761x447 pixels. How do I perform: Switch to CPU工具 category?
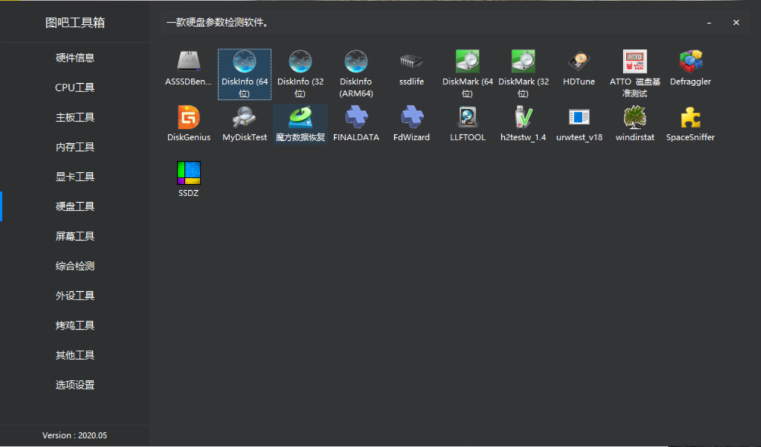pos(75,87)
